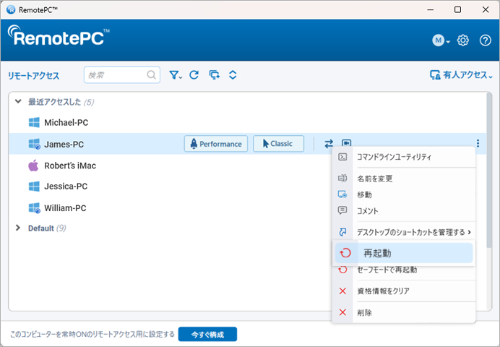Viewport: 500px width, 347px height.
Task: Click the shortcut arrow icon in menu
Action: click(x=342, y=232)
